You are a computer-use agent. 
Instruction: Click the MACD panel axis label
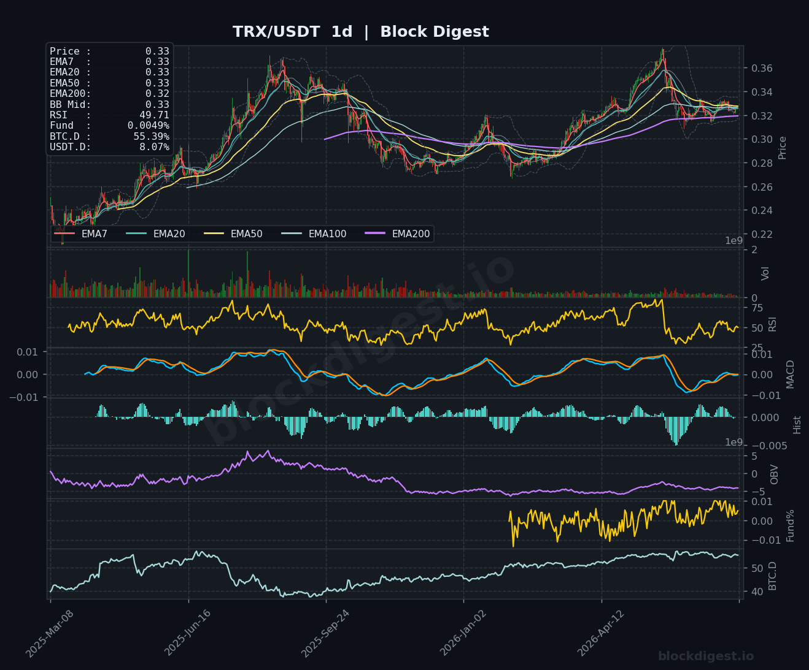point(791,374)
